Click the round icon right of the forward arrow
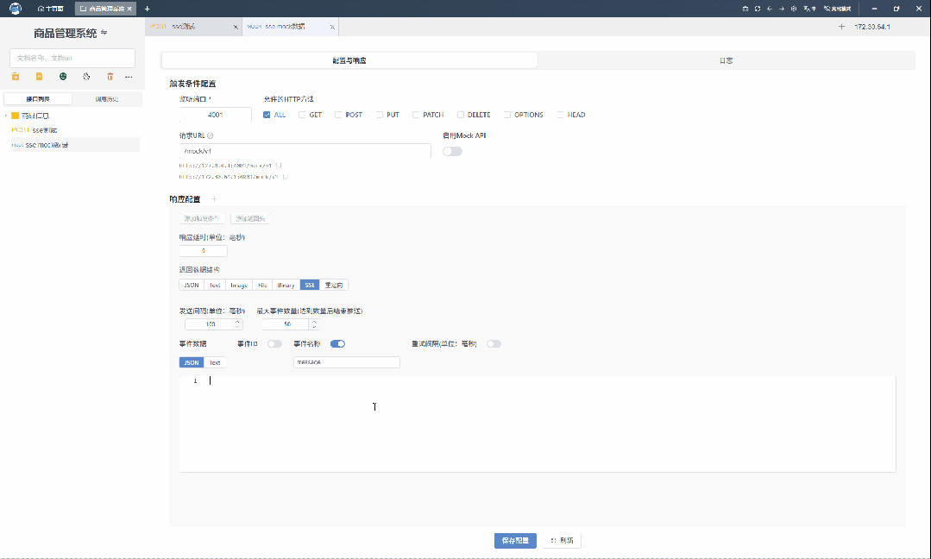The height and width of the screenshot is (559, 931). (794, 9)
